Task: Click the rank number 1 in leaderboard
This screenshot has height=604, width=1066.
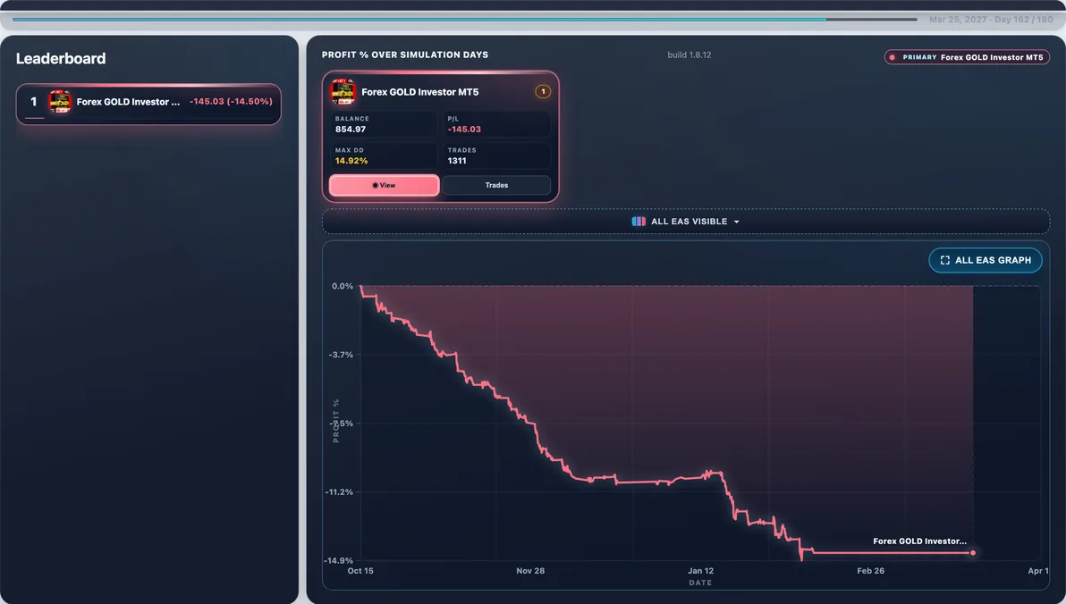Action: point(33,102)
